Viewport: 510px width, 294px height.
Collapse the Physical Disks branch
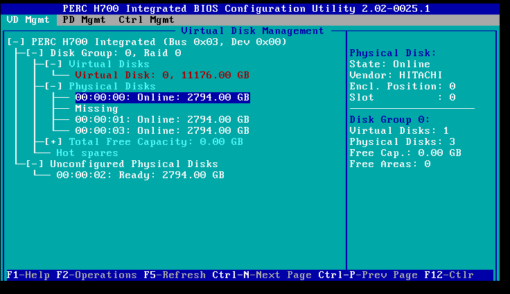(53, 86)
